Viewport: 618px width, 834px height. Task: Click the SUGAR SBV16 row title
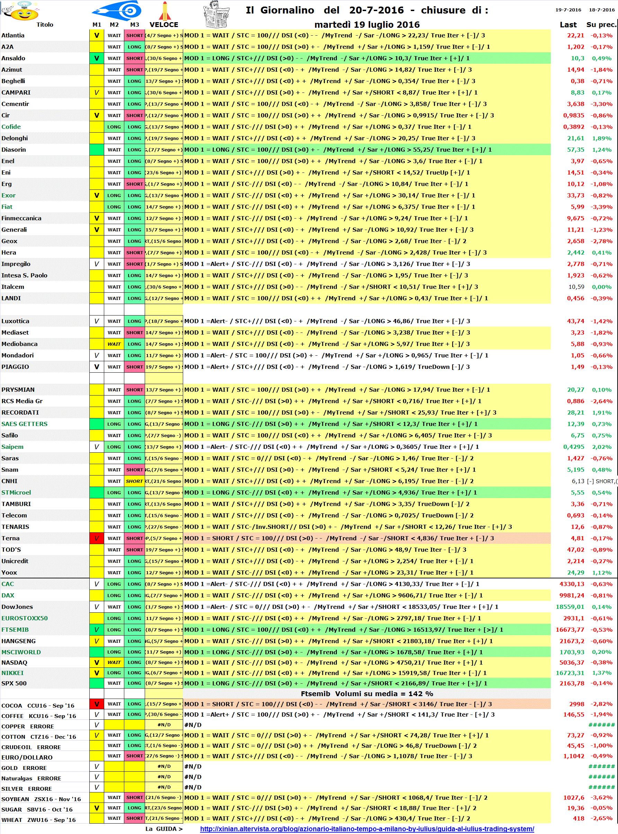[x=37, y=810]
